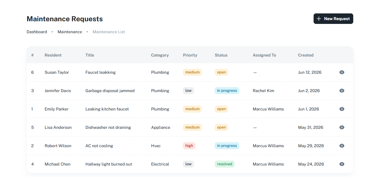Click the title AC not cooling
This screenshot has width=383, height=181.
point(99,146)
